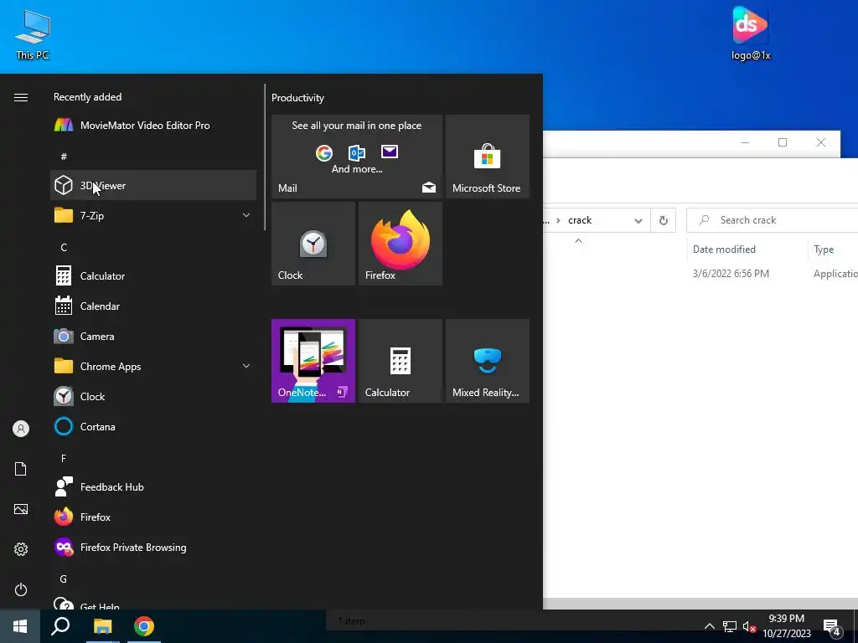858x643 pixels.
Task: Open the muted volume tray icon
Action: [749, 626]
